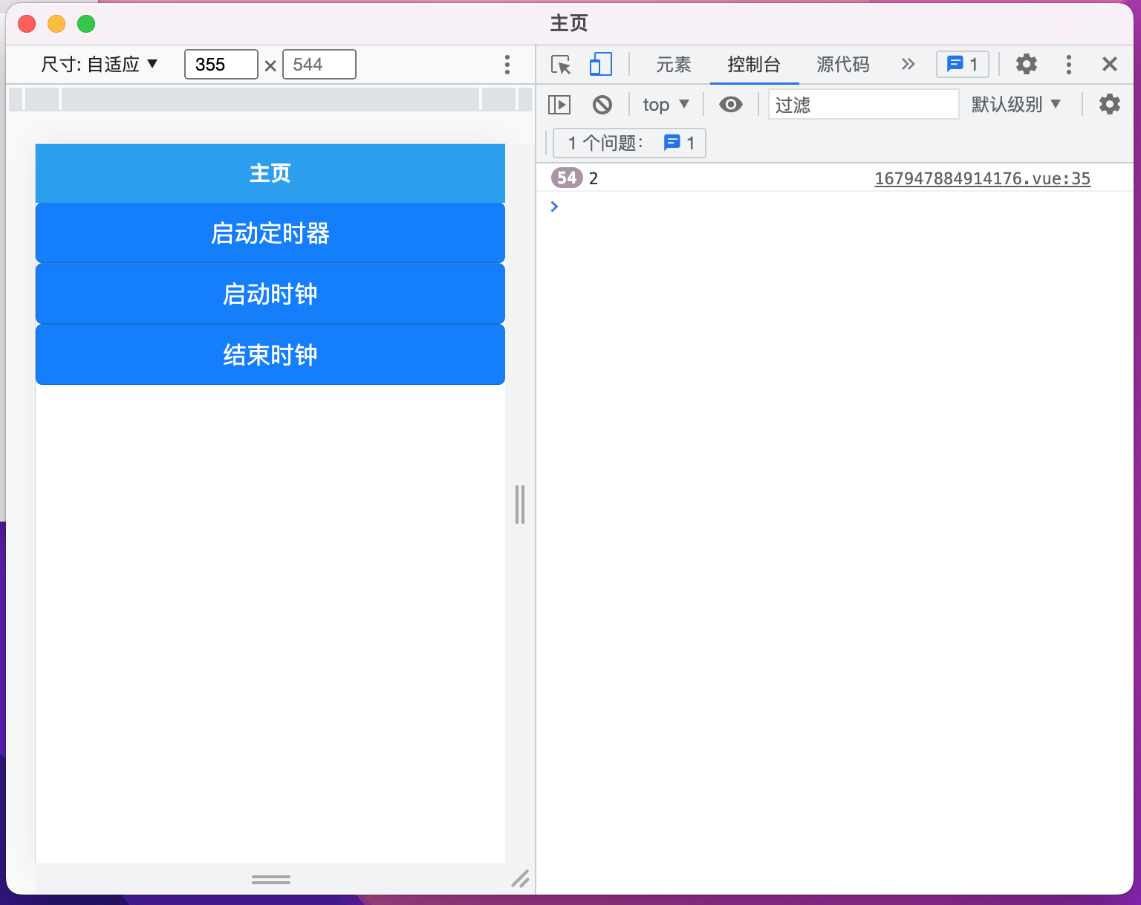
Task: Open device toolbar more options menu
Action: pyautogui.click(x=507, y=65)
